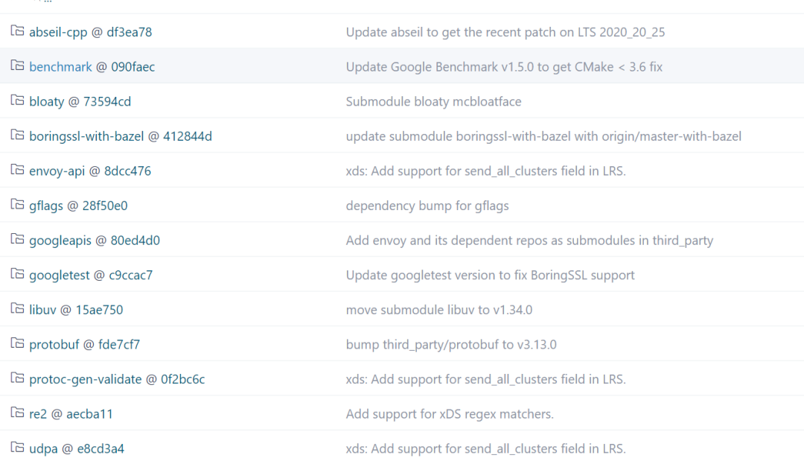Open the protobuf v3.13.0 bump commit
The width and height of the screenshot is (804, 461).
(451, 344)
